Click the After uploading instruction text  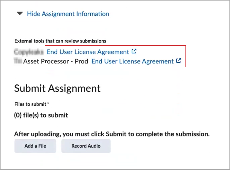coord(112,134)
